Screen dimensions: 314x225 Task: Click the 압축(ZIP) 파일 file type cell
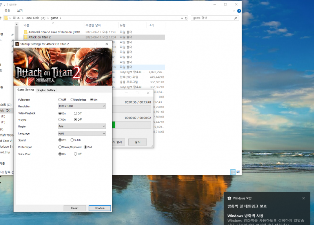(129, 77)
